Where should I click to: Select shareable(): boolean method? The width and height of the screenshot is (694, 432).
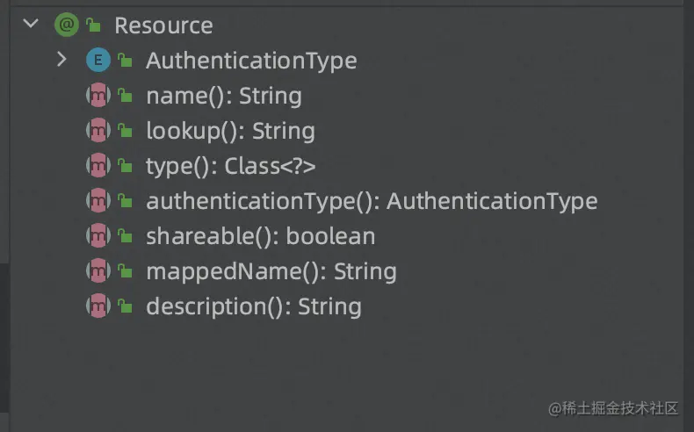[260, 236]
